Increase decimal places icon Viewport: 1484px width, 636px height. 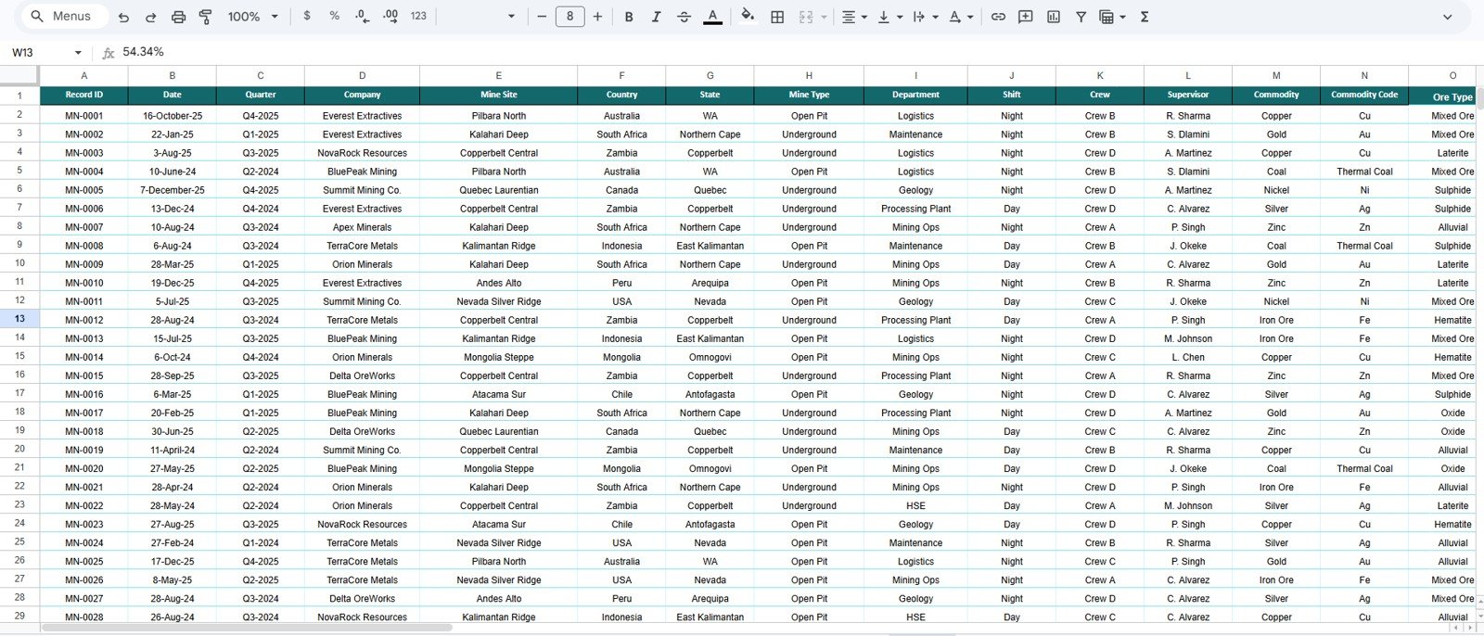click(390, 17)
